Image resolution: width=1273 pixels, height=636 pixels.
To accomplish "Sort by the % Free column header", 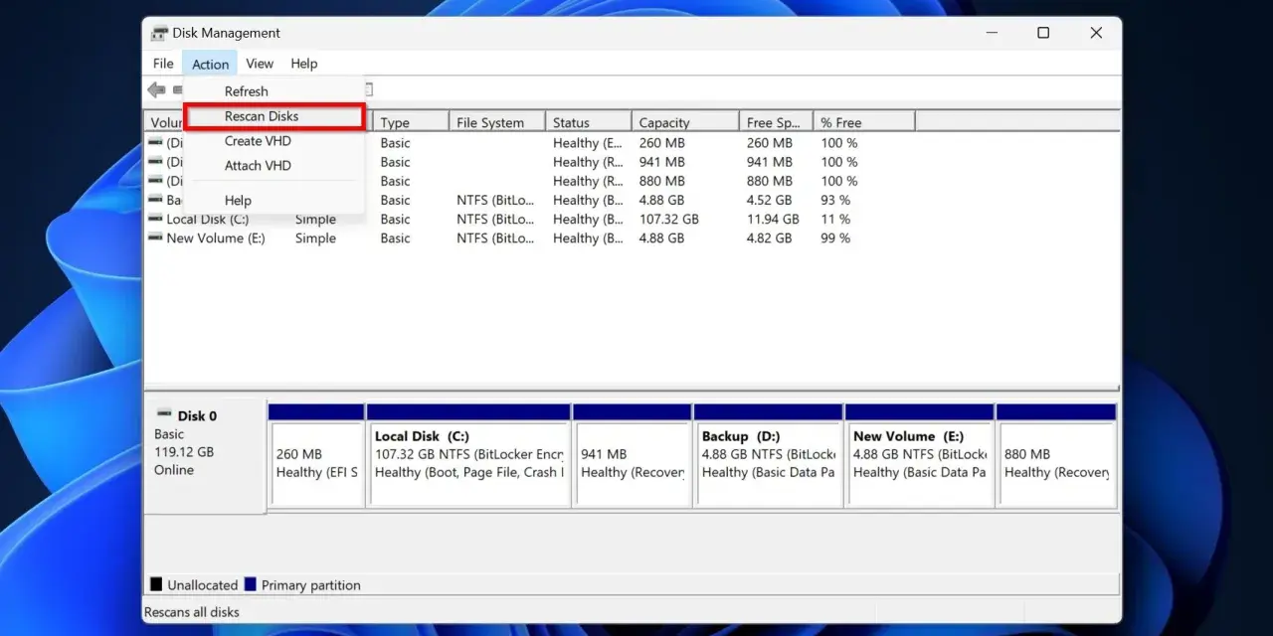I will pos(864,122).
